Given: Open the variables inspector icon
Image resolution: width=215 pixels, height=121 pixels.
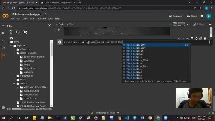Looking at the screenshot, I should [x=3, y=48].
